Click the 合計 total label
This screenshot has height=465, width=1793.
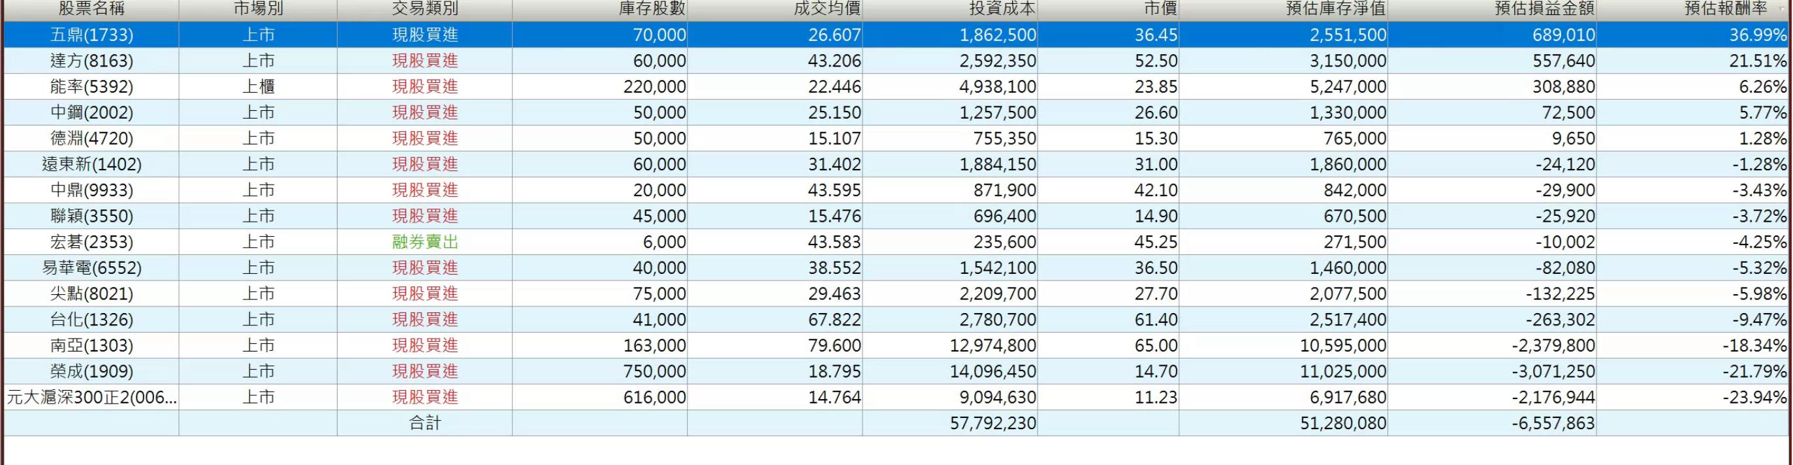(424, 423)
